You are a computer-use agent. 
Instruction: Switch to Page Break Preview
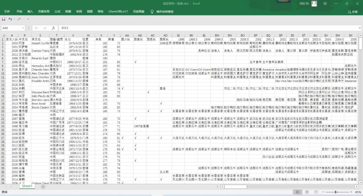tap(316, 192)
